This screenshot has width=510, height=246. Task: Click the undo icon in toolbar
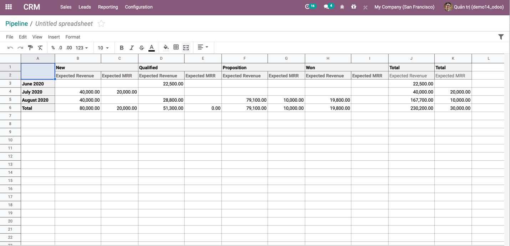10,48
